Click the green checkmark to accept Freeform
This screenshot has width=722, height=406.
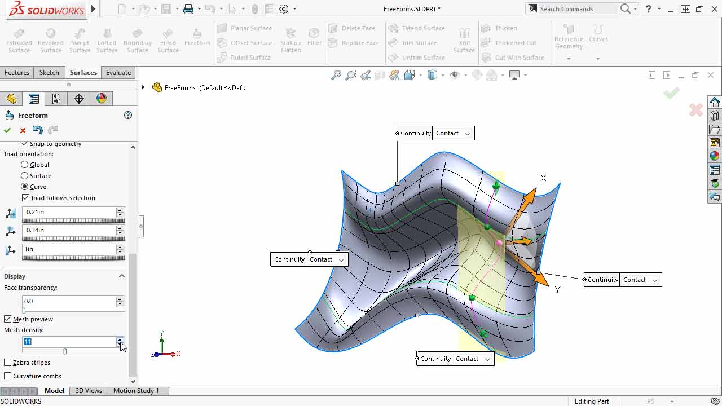(x=7, y=130)
